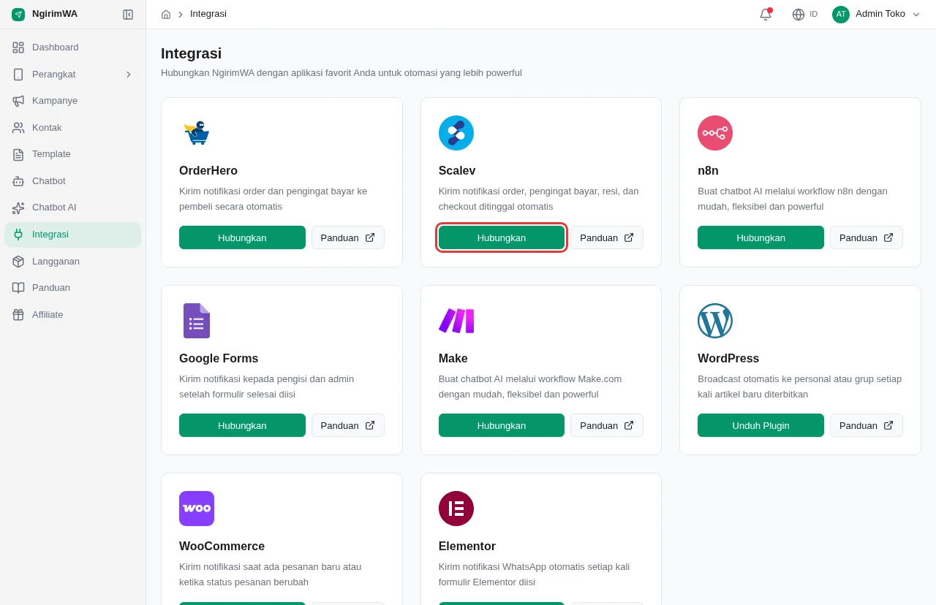936x605 pixels.
Task: Connect n8n with Hubungkan button
Action: [x=760, y=237]
